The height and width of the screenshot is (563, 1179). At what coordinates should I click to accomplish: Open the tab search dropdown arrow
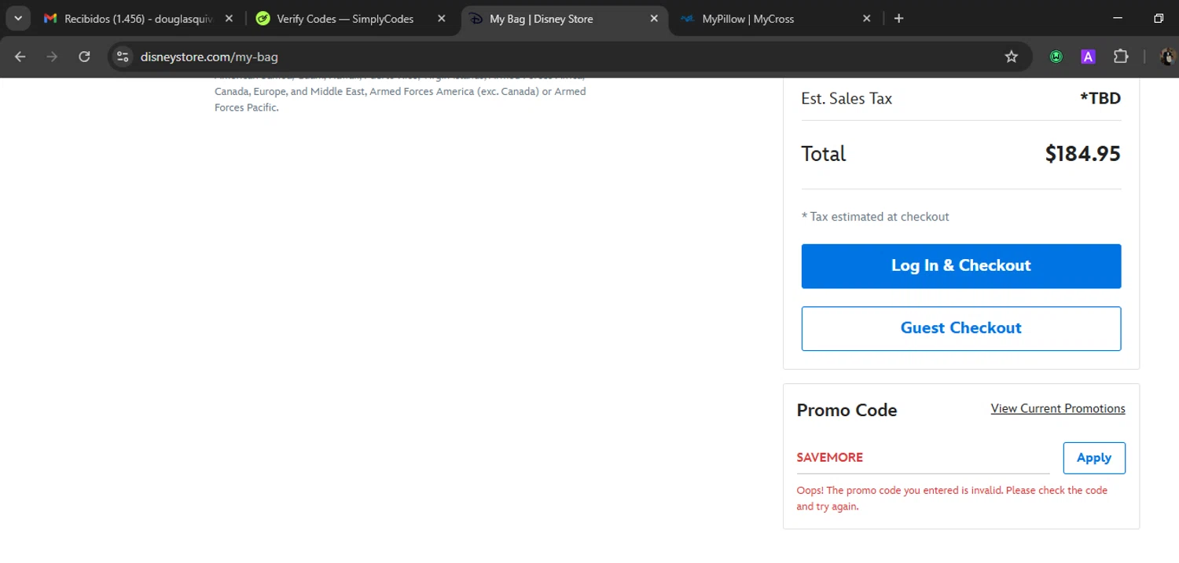[x=17, y=18]
